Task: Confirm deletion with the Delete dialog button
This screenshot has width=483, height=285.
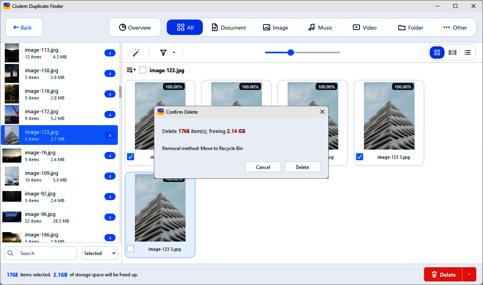Action: (x=303, y=167)
